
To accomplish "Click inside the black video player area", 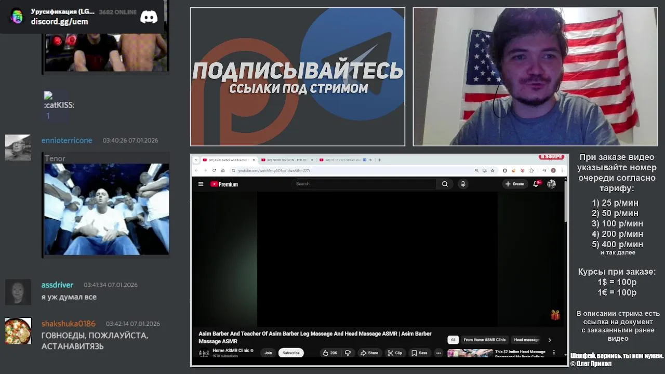I will click(x=377, y=259).
